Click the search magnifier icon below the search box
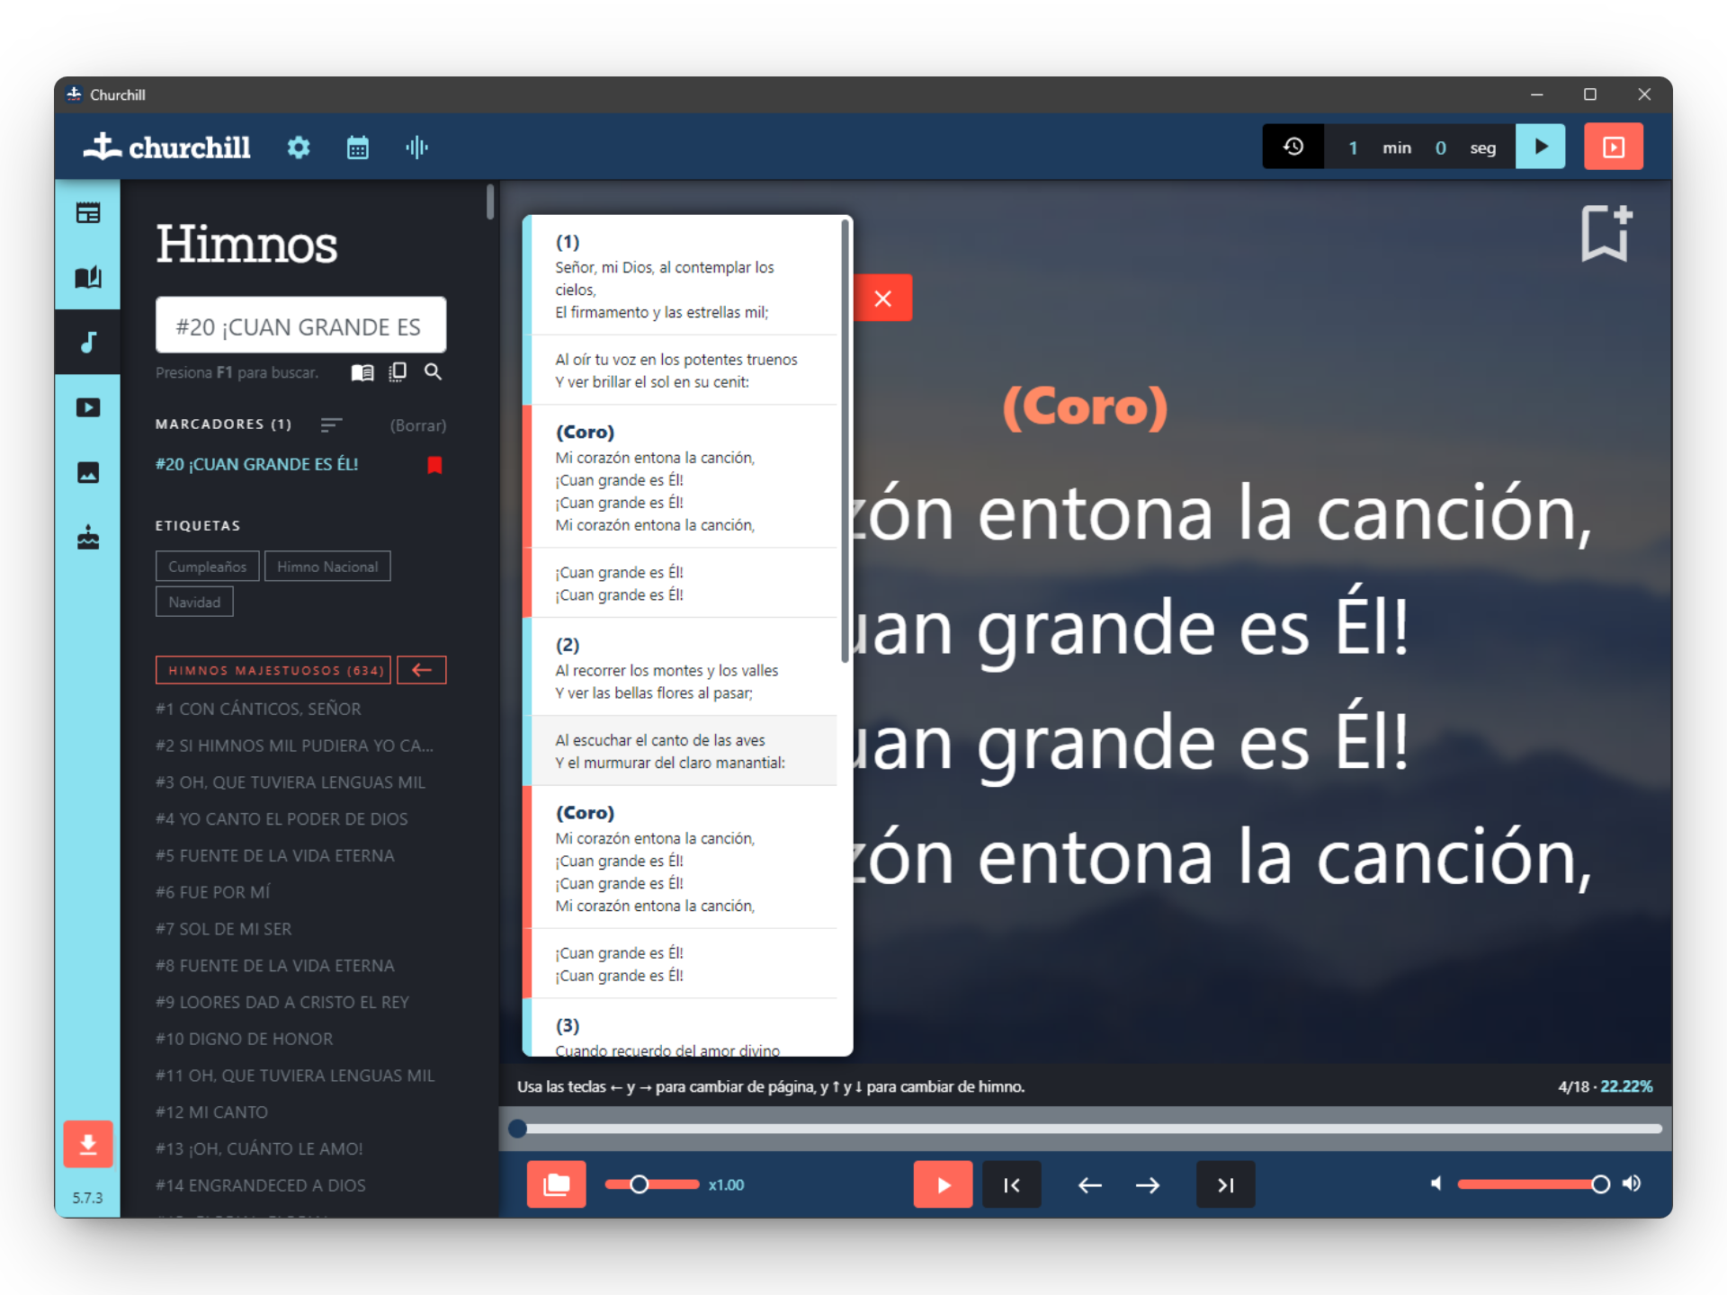This screenshot has width=1727, height=1295. coord(433,371)
